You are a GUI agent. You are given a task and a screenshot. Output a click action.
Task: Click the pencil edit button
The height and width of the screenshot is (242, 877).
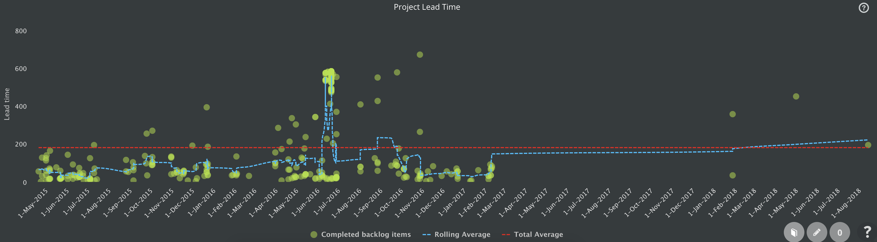[x=817, y=233]
